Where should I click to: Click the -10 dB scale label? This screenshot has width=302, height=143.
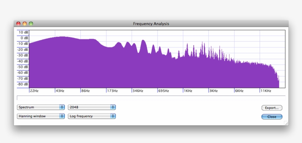point(23,44)
